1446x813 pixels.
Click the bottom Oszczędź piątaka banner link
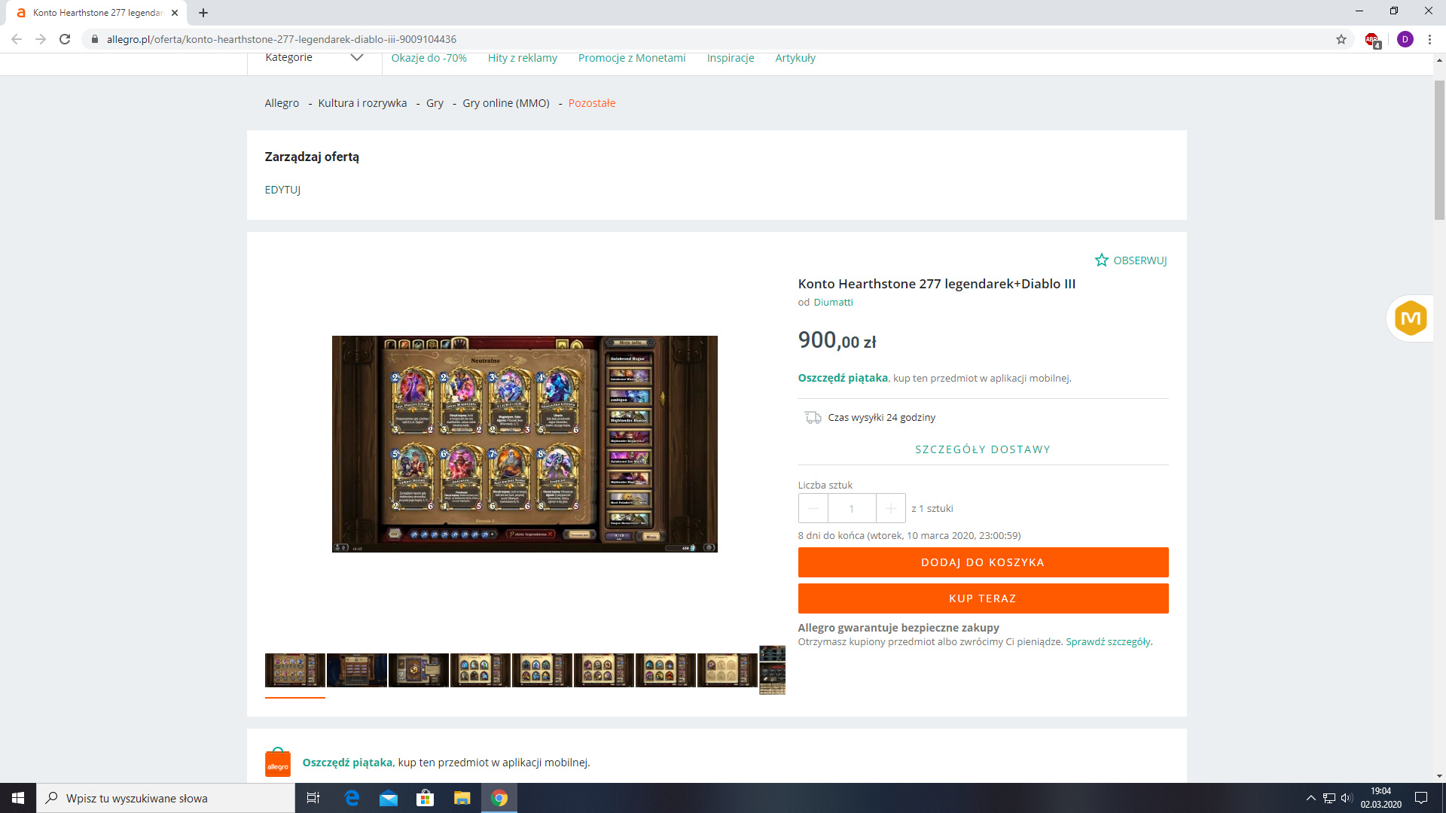(x=347, y=763)
